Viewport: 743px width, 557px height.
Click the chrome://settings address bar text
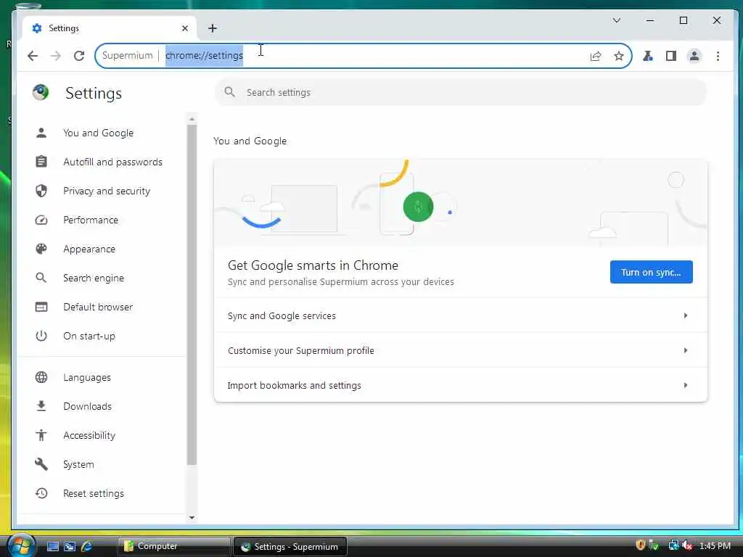click(204, 55)
